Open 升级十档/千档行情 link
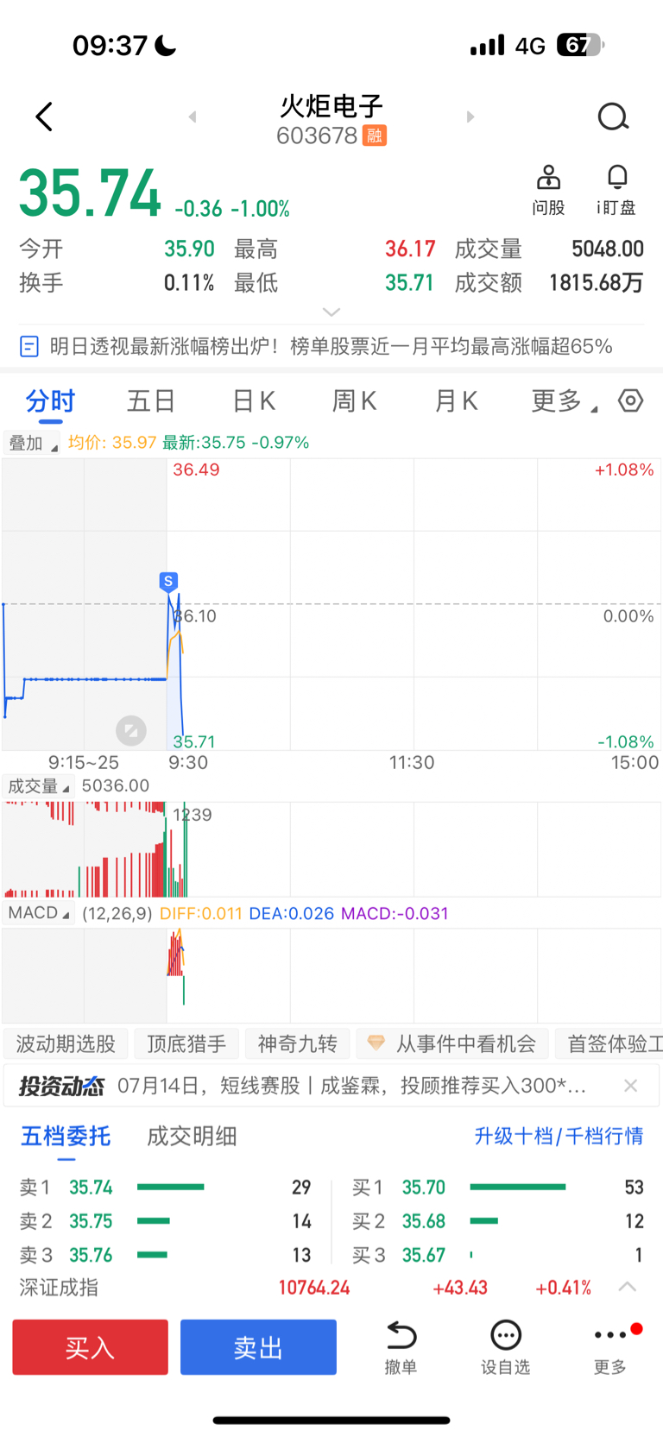663x1437 pixels. pos(559,1136)
